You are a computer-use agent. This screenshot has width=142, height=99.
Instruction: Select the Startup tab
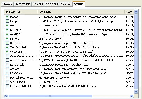click(79, 4)
